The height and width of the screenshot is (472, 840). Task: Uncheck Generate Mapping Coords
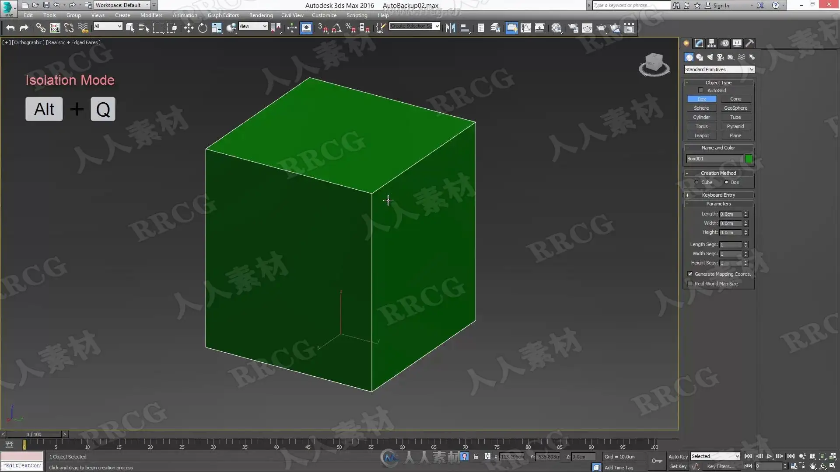[x=690, y=274]
